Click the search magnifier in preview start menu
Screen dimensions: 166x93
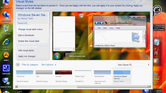[74, 49]
